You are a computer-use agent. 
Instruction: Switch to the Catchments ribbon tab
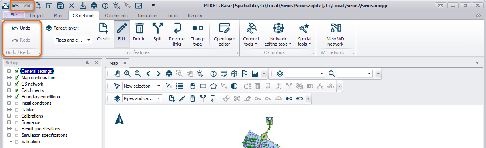click(116, 16)
